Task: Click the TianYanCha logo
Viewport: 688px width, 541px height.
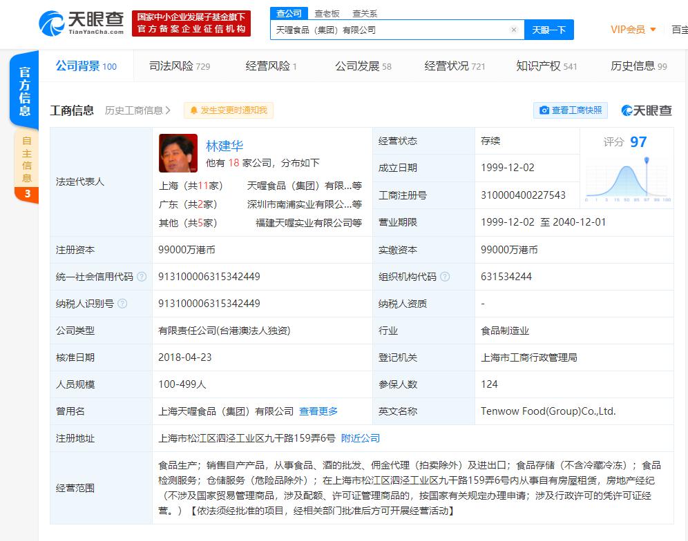Action: (82, 23)
